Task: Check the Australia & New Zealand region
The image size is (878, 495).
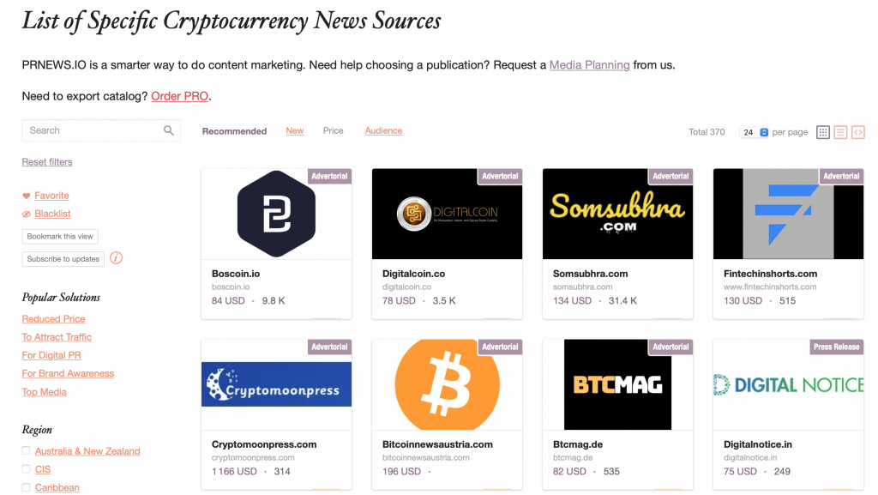Action: pyautogui.click(x=26, y=450)
